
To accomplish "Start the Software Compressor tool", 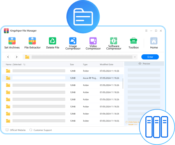I will point(114,41).
